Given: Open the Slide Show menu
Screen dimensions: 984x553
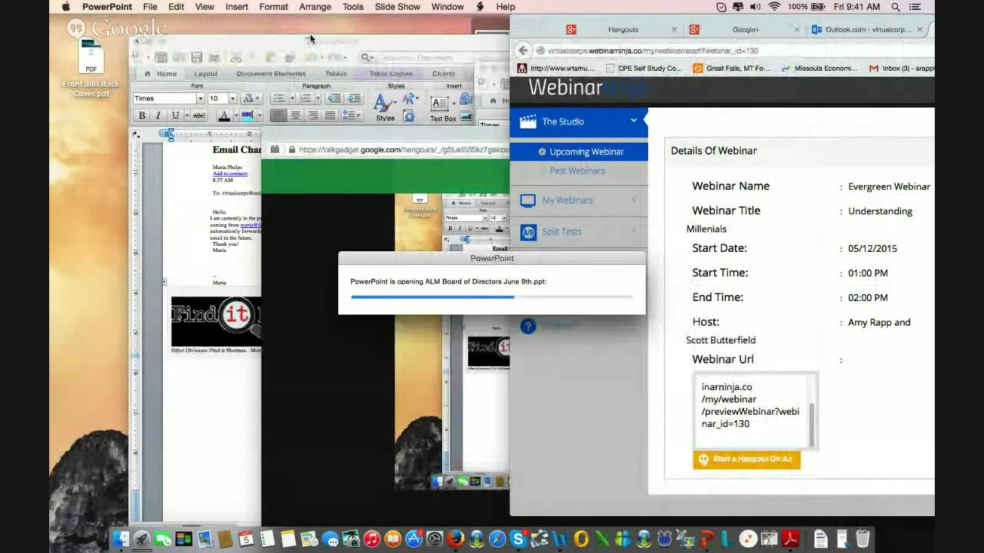Looking at the screenshot, I should [x=397, y=7].
